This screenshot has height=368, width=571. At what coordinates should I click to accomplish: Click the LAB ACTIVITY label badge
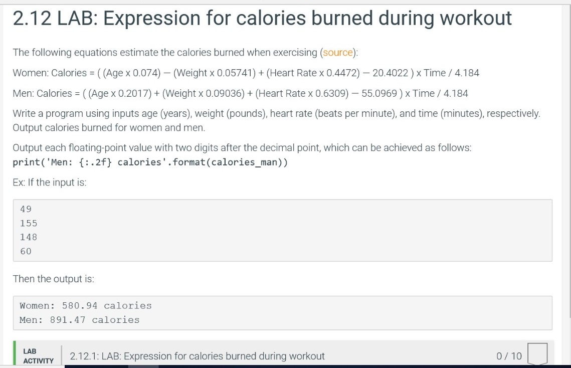38,357
